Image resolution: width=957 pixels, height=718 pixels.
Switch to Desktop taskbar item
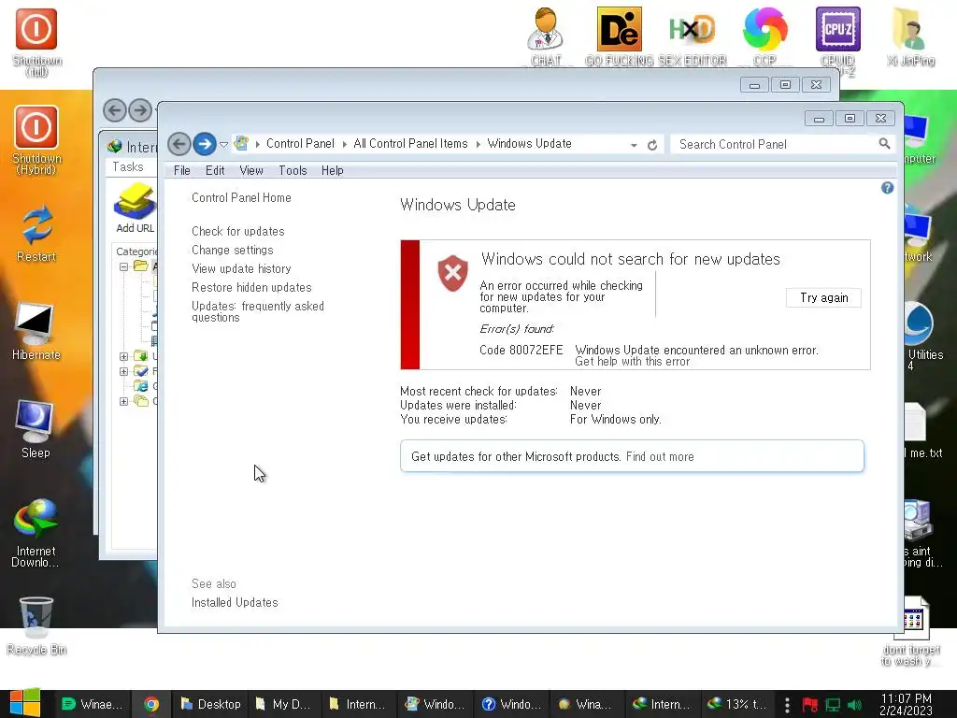[210, 704]
